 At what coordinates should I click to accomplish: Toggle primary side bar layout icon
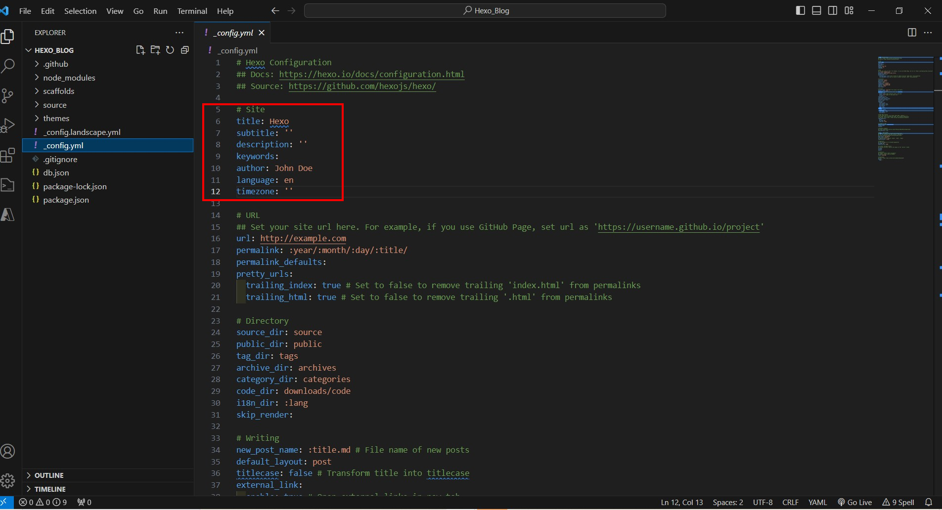coord(801,10)
